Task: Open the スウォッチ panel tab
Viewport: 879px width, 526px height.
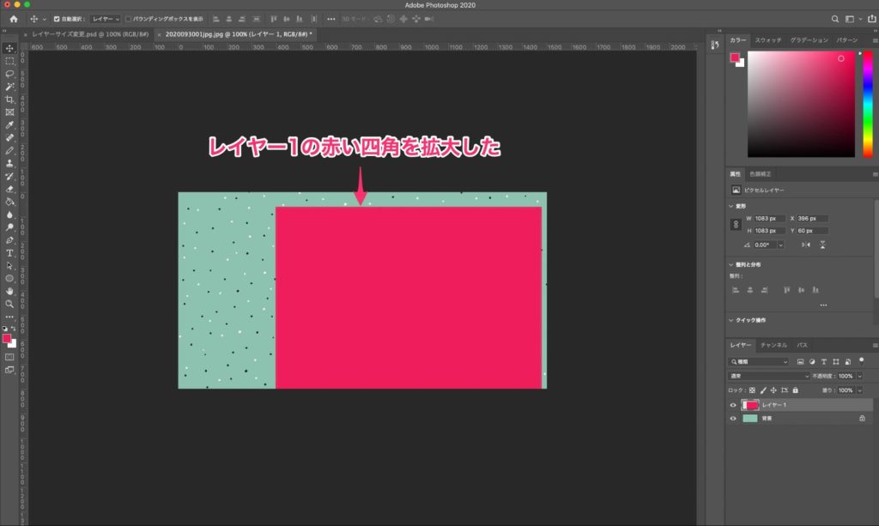Action: (x=767, y=40)
